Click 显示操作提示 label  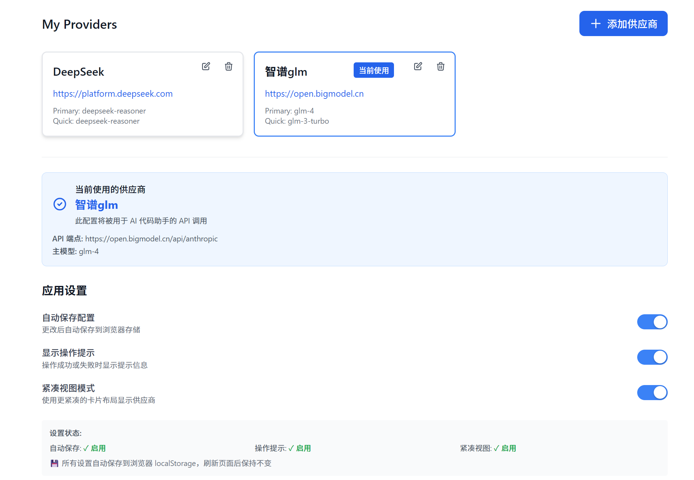(x=68, y=352)
